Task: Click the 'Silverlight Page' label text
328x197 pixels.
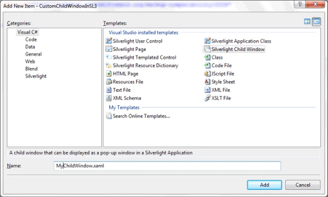Action: 130,49
